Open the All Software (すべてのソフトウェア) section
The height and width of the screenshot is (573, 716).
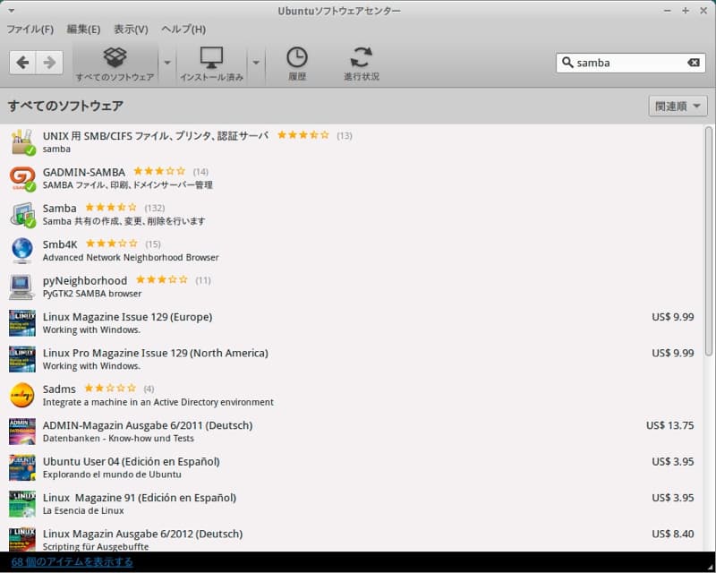(x=115, y=64)
